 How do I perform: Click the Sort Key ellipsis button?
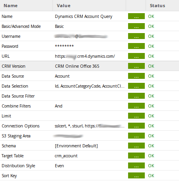(x=136, y=176)
